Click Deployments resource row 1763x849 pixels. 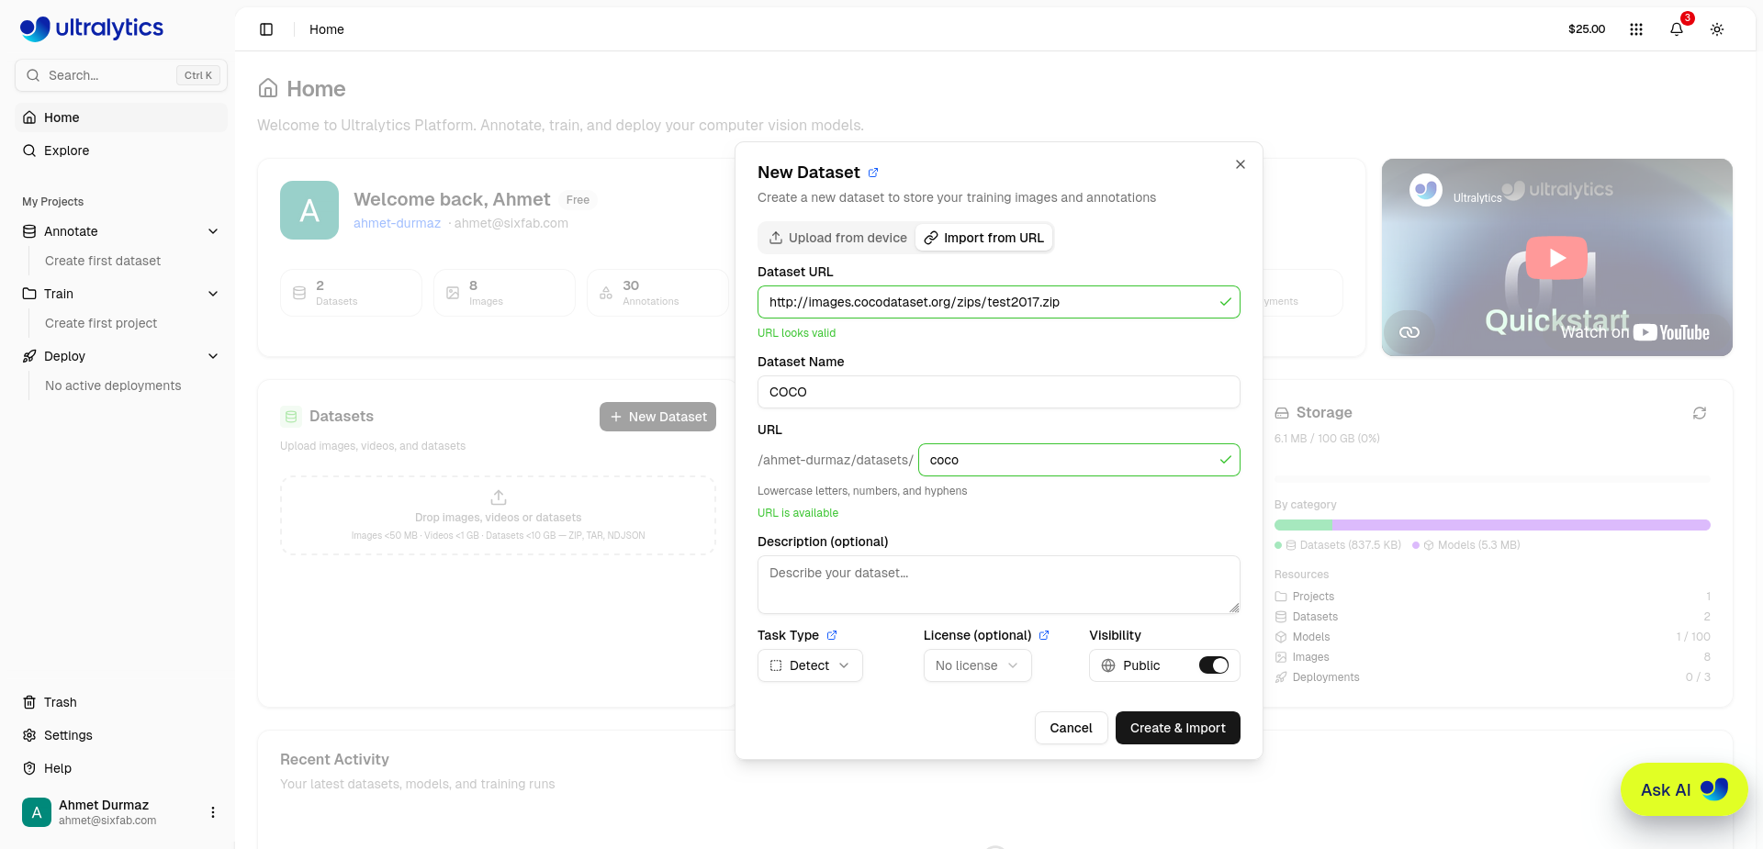pos(1492,677)
